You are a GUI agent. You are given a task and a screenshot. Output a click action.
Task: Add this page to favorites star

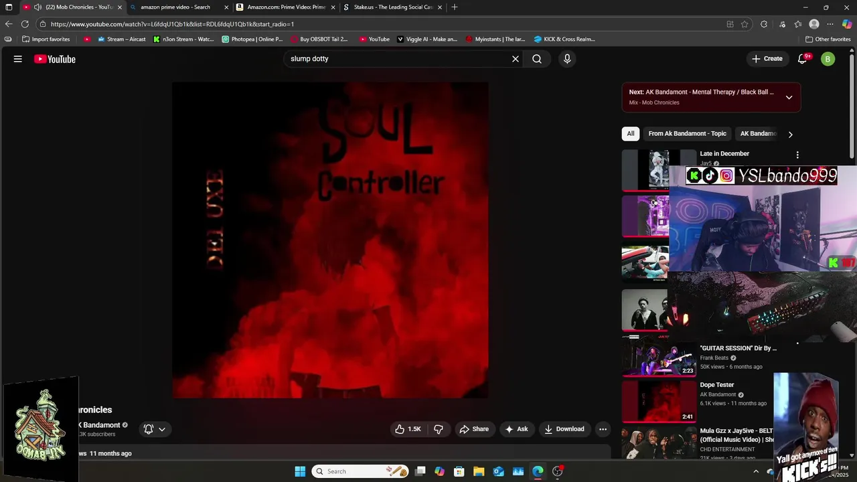(x=745, y=24)
